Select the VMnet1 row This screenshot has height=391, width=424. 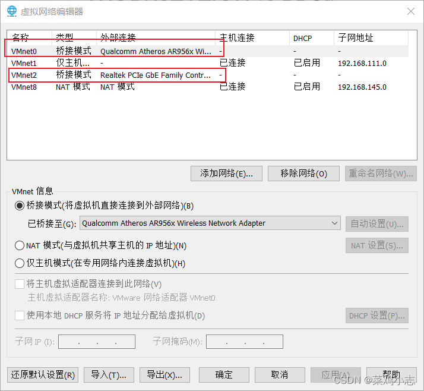click(x=209, y=63)
